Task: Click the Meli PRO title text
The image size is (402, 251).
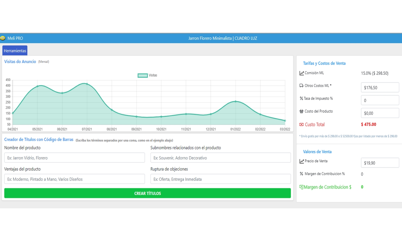Action: [x=15, y=38]
